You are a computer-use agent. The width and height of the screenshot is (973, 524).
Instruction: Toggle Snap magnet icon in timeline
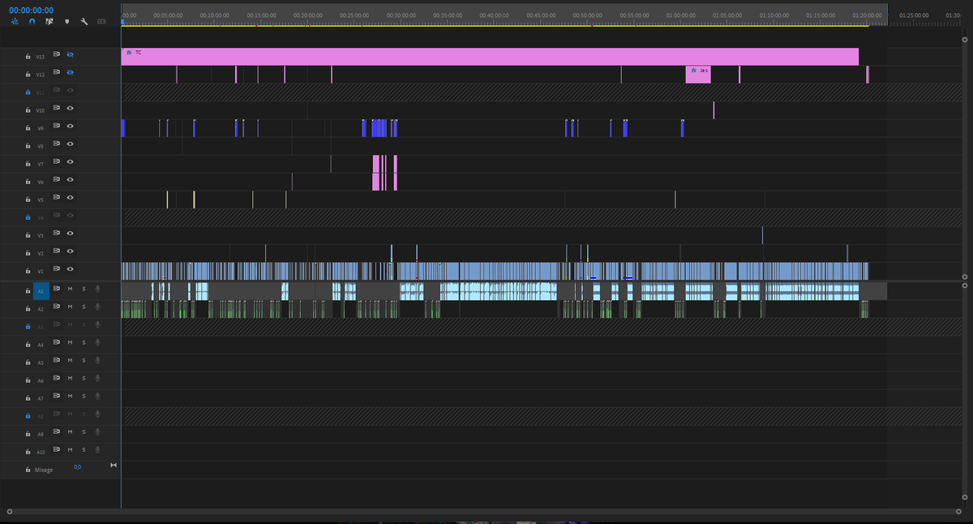coord(32,21)
